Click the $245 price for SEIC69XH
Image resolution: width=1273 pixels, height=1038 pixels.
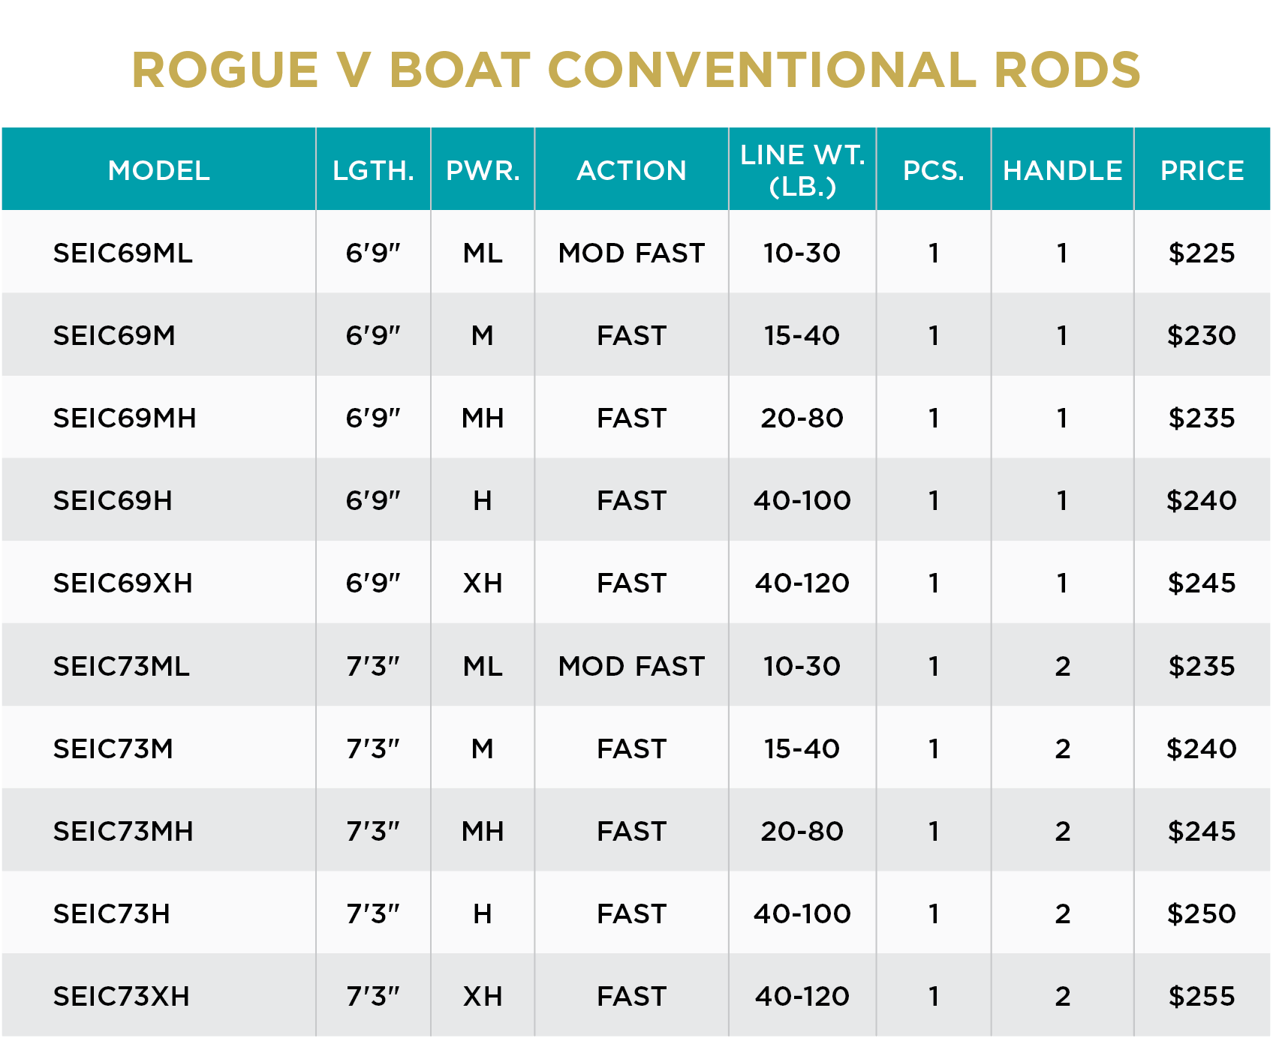point(1202,583)
